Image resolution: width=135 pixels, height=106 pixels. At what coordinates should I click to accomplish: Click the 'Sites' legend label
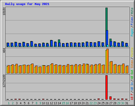click(x=132, y=64)
